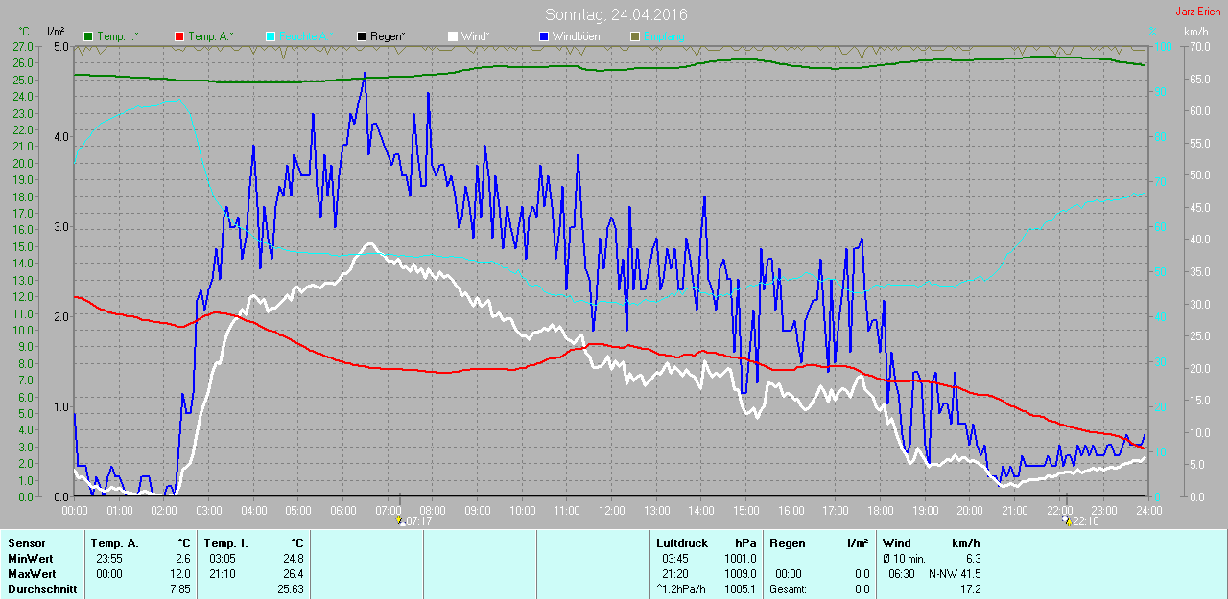The image size is (1228, 599).
Task: Click the 'Jarz Erich' author label
Action: 1199,12
